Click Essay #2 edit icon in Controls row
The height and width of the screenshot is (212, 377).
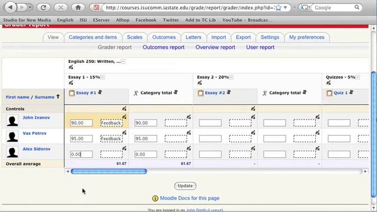pos(253,108)
